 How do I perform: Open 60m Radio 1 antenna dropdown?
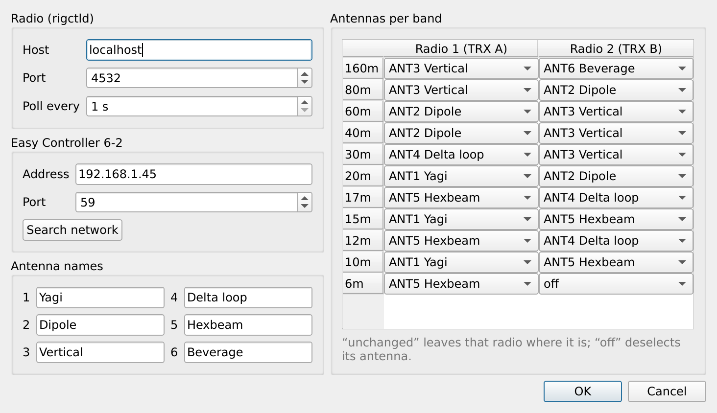point(461,112)
